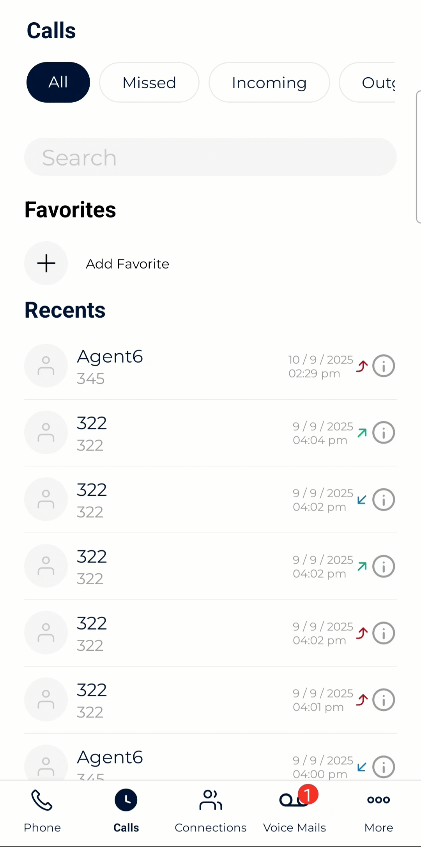
Task: Tap Agent6 contact avatar at 02:29 pm
Action: [46, 366]
